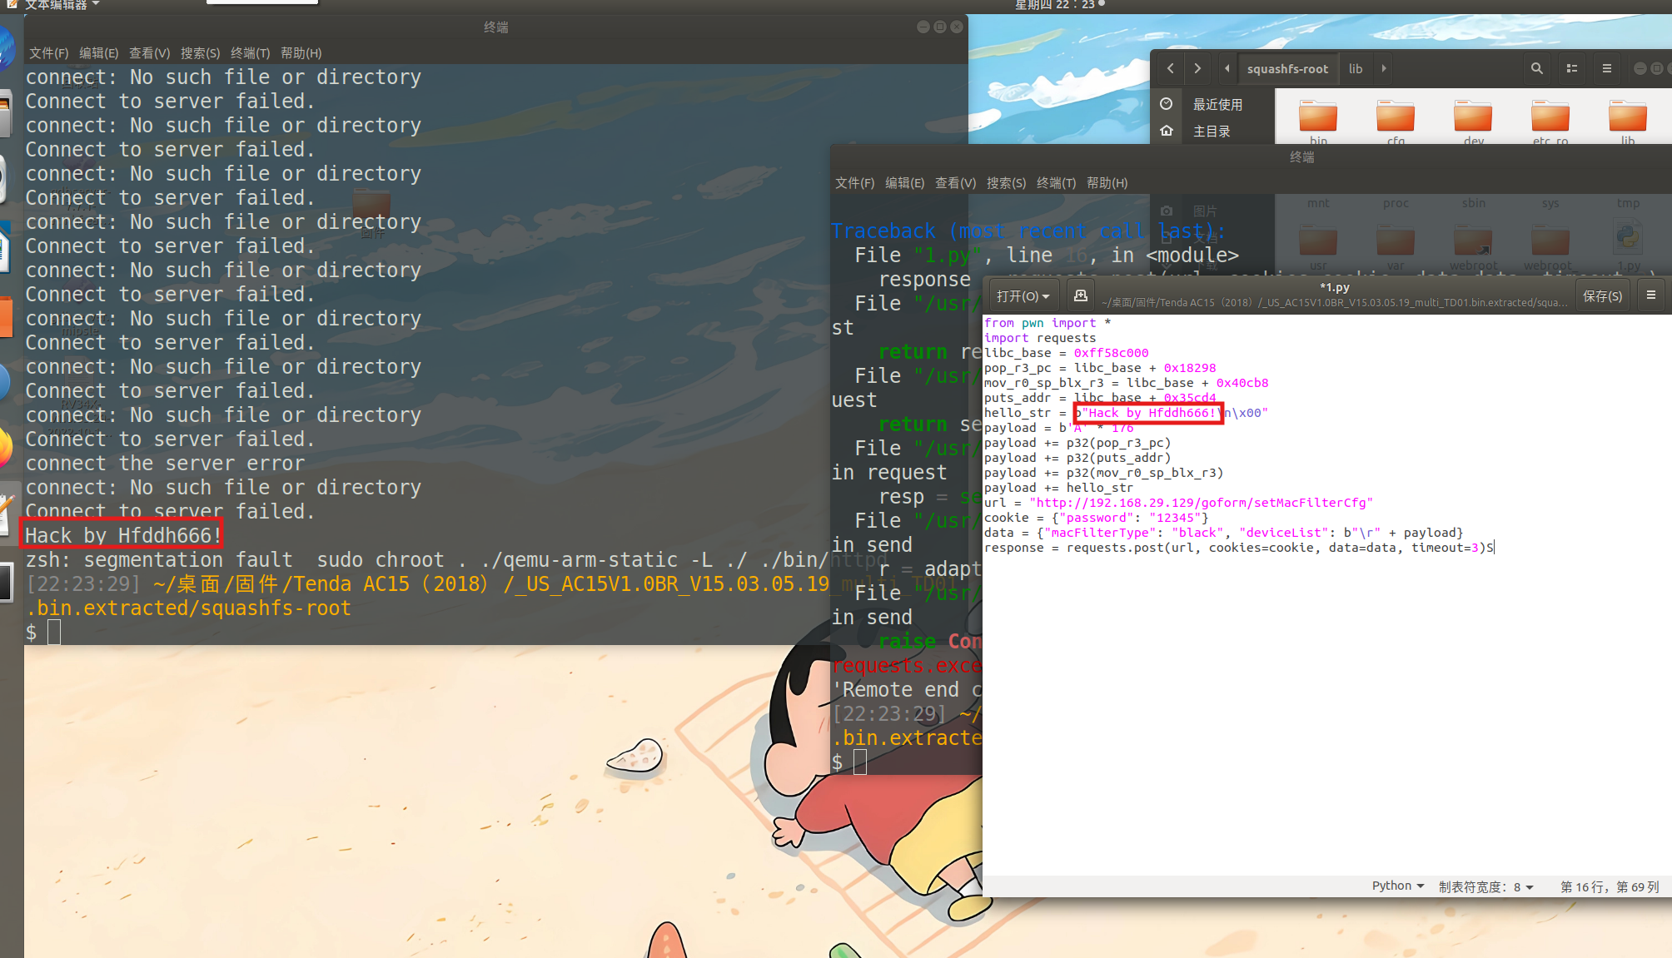1672x958 pixels.
Task: Open the dev folder
Action: tap(1473, 122)
